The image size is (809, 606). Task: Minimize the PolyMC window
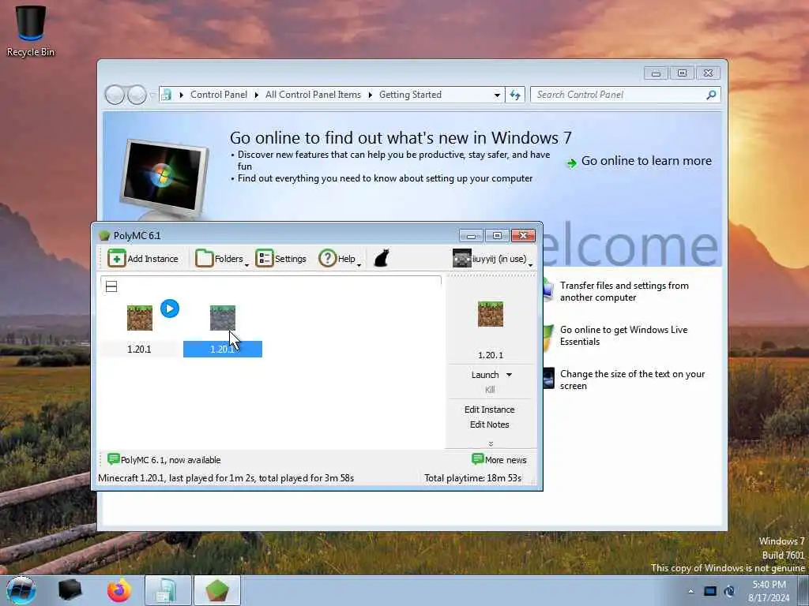click(471, 235)
